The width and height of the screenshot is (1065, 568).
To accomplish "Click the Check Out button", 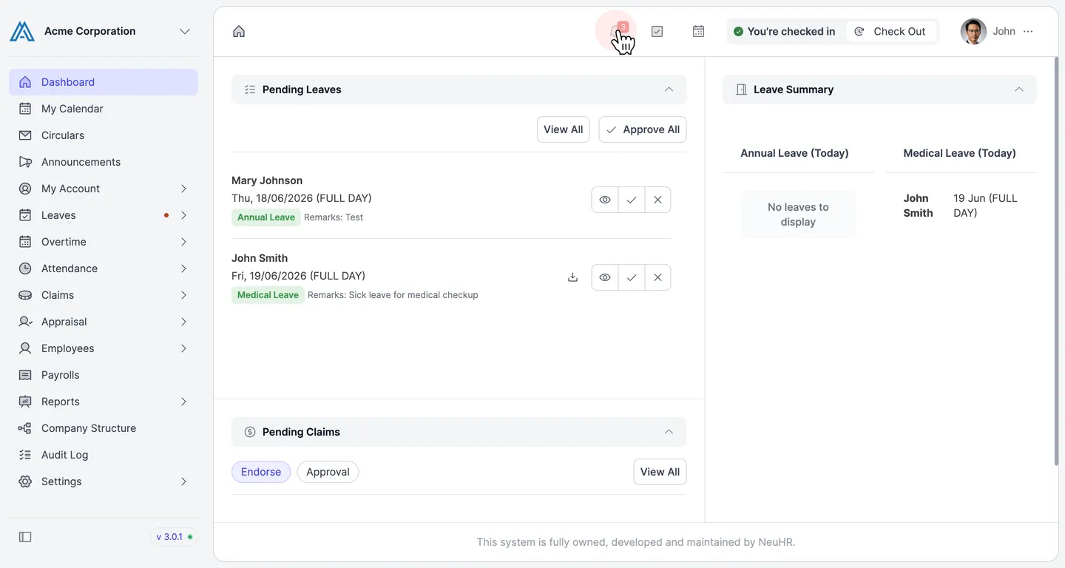I will coord(891,31).
